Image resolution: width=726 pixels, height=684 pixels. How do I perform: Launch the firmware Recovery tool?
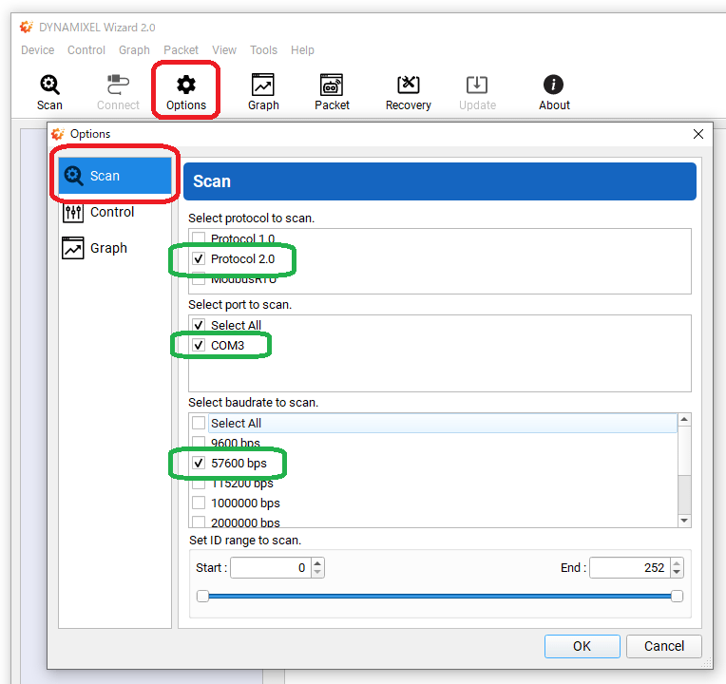tap(409, 92)
